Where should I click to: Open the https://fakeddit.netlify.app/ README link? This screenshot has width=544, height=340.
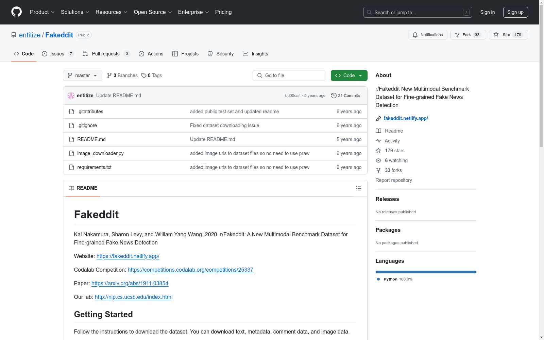(x=128, y=256)
